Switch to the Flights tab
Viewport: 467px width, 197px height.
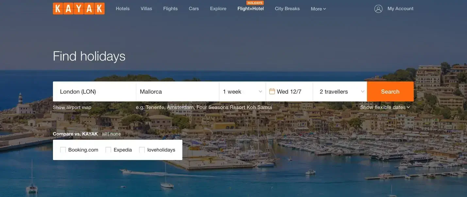point(171,9)
